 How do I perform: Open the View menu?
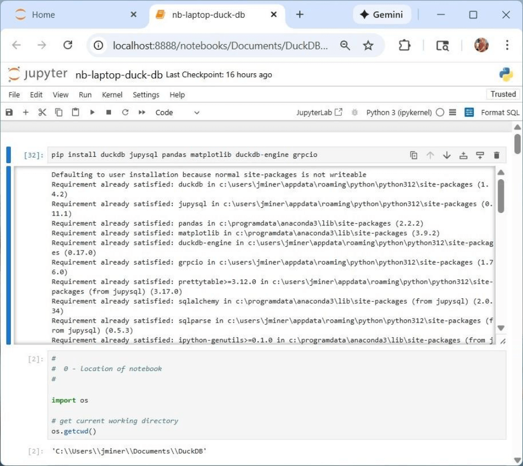point(60,95)
